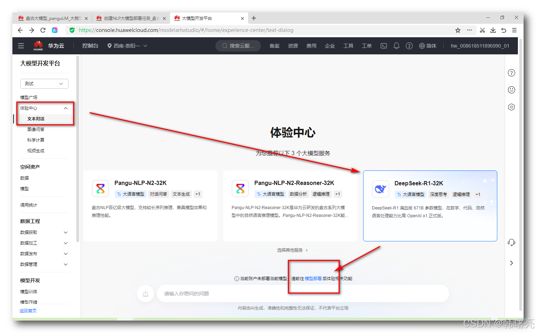Image resolution: width=536 pixels, height=333 pixels.
Task: Open the 备案 header menu
Action: (x=274, y=46)
